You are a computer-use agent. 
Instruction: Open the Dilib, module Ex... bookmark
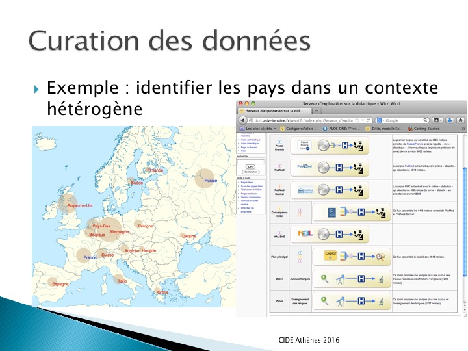pos(384,129)
